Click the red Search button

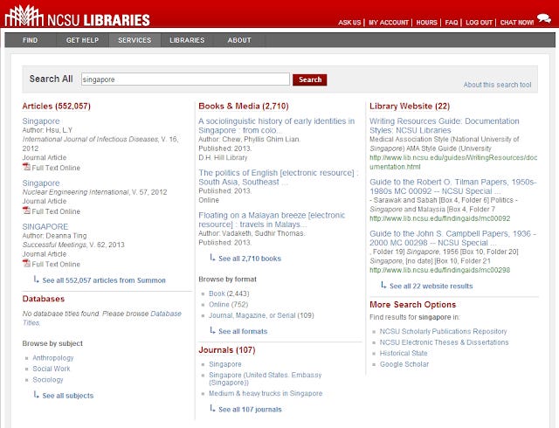pos(310,79)
